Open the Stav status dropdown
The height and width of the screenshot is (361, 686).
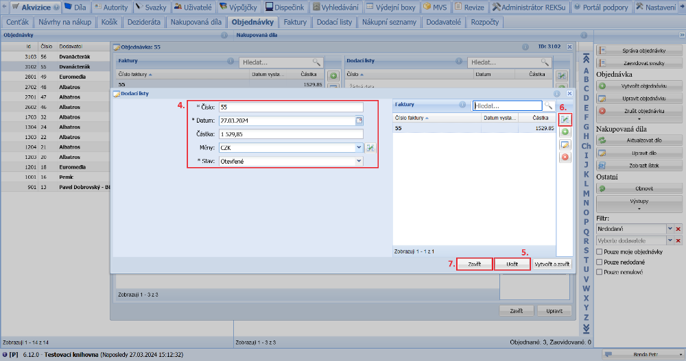click(x=359, y=161)
